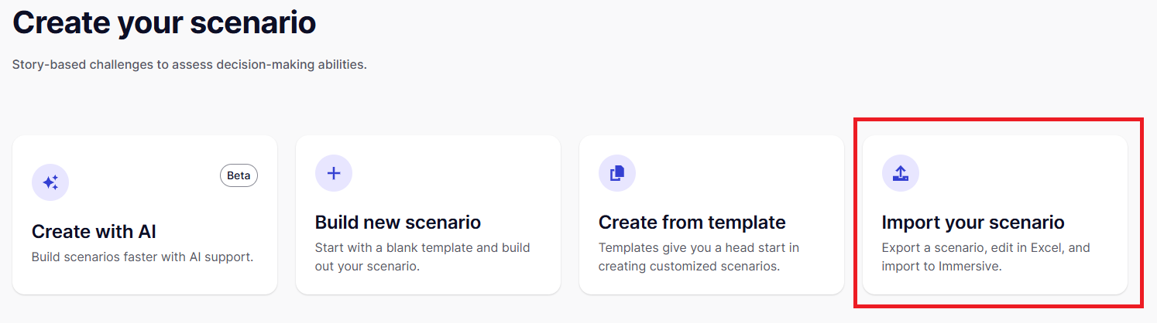1157x323 pixels.
Task: Click the template copy icon
Action: [617, 173]
